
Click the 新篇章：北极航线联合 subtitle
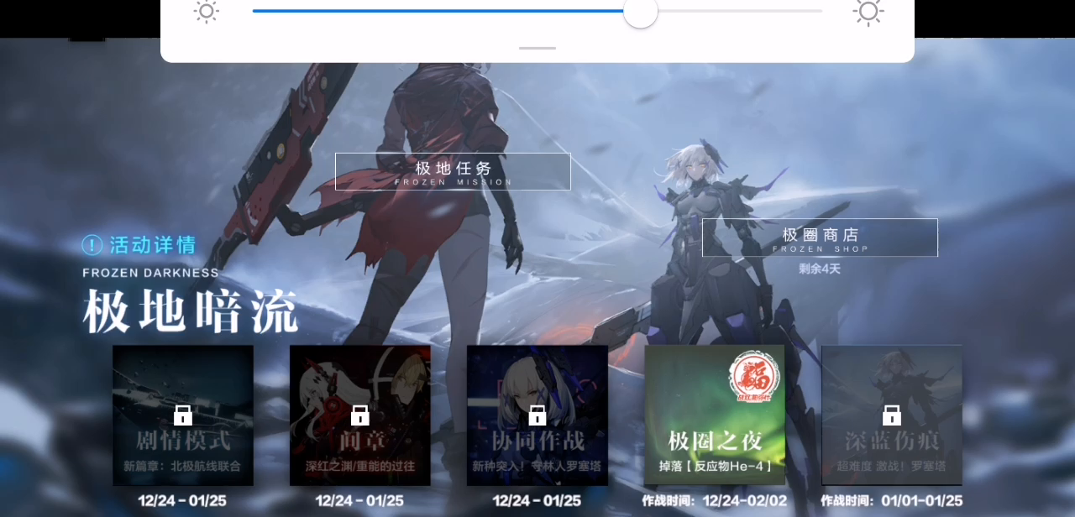pos(183,466)
